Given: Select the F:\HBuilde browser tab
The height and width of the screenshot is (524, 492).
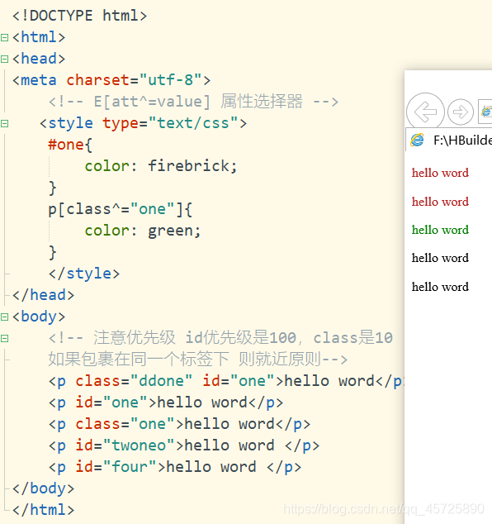Looking at the screenshot, I should (x=449, y=140).
